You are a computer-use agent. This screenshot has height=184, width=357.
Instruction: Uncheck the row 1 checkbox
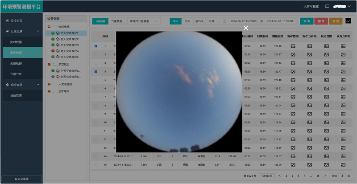coord(95,46)
